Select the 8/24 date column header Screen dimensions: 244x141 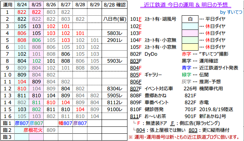22,5
